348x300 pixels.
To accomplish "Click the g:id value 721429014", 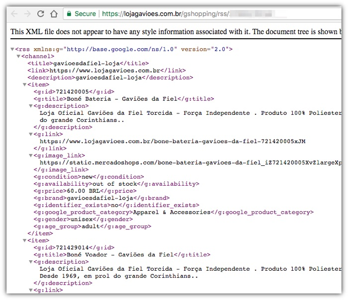I will point(72,248).
